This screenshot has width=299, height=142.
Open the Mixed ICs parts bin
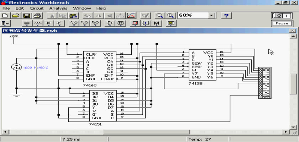point(84,23)
